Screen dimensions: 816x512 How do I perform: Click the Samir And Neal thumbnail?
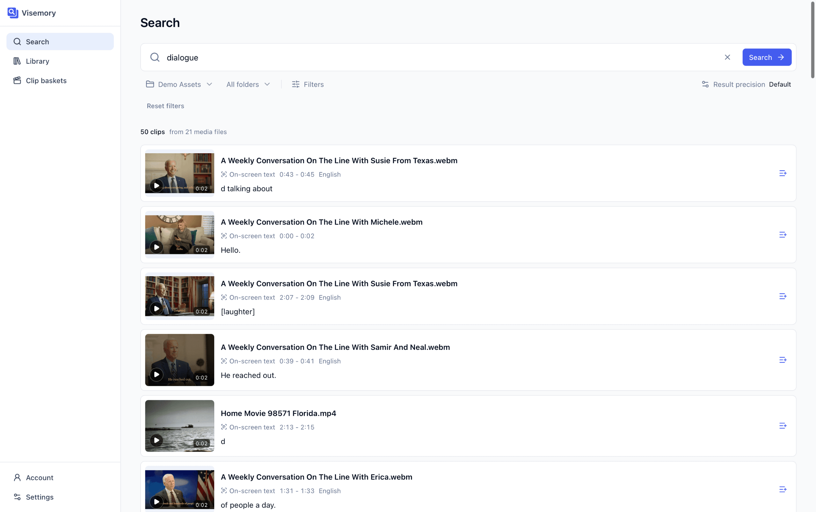pyautogui.click(x=179, y=360)
